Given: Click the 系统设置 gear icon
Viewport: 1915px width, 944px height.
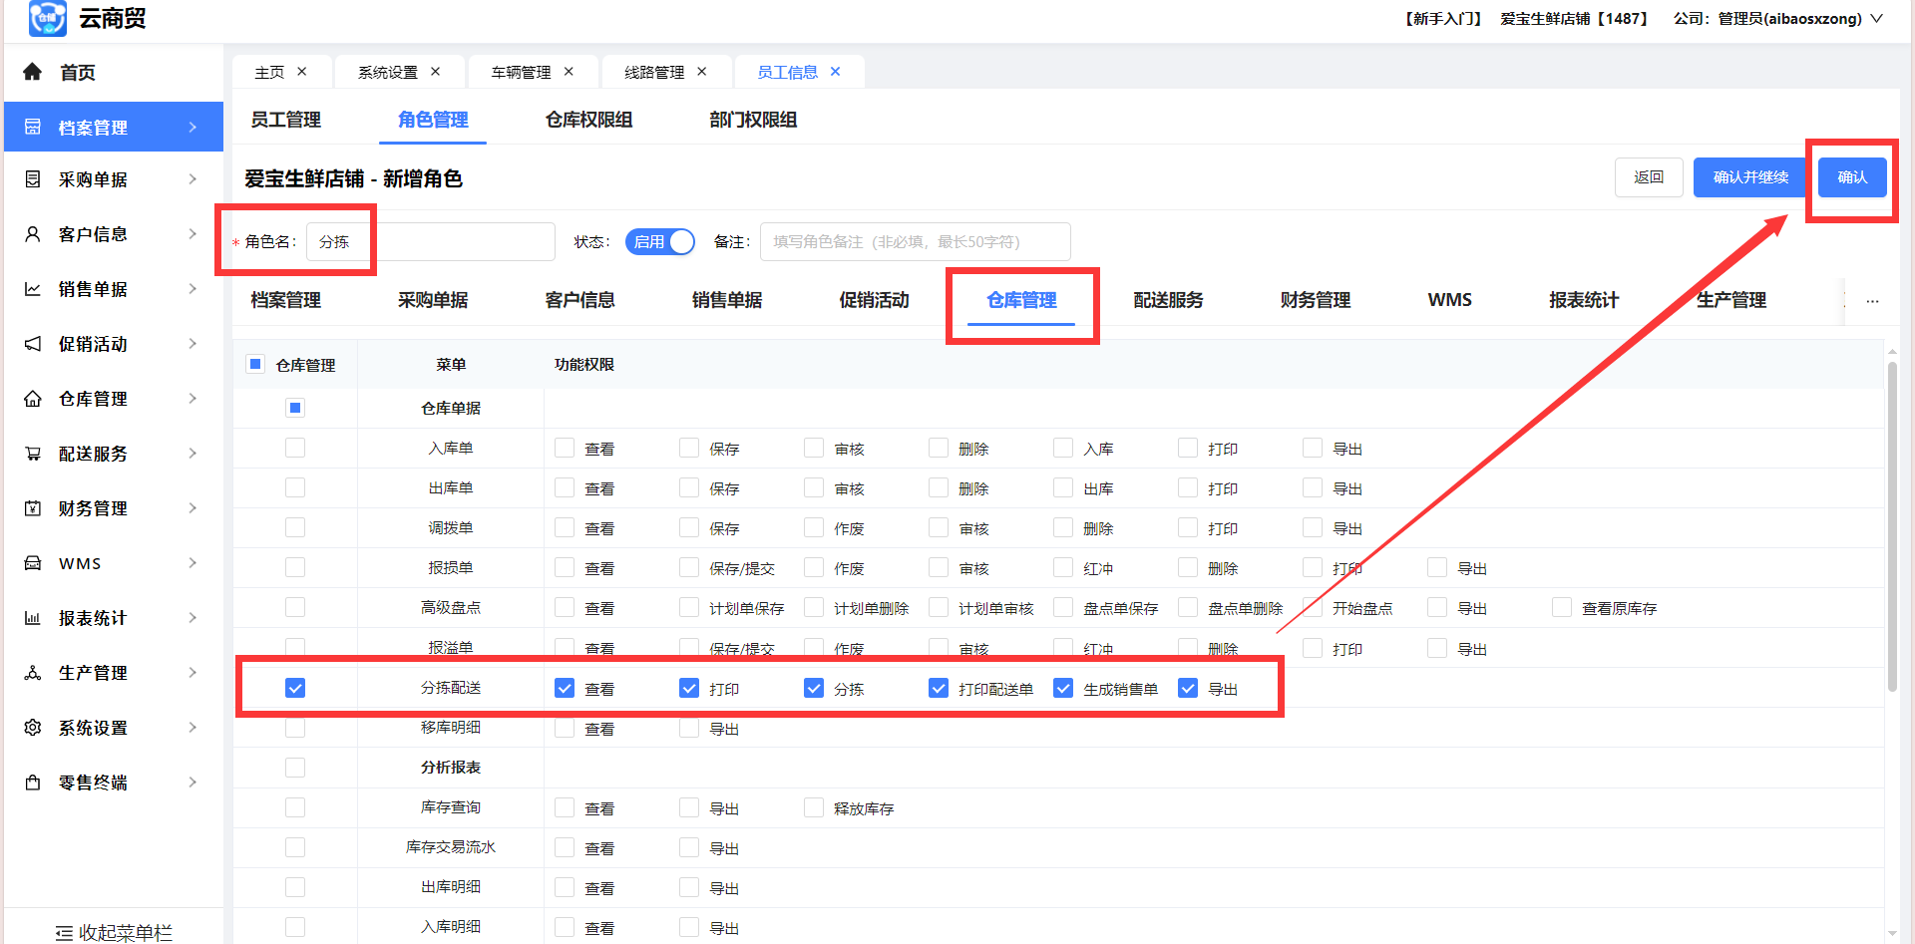Looking at the screenshot, I should 33,728.
